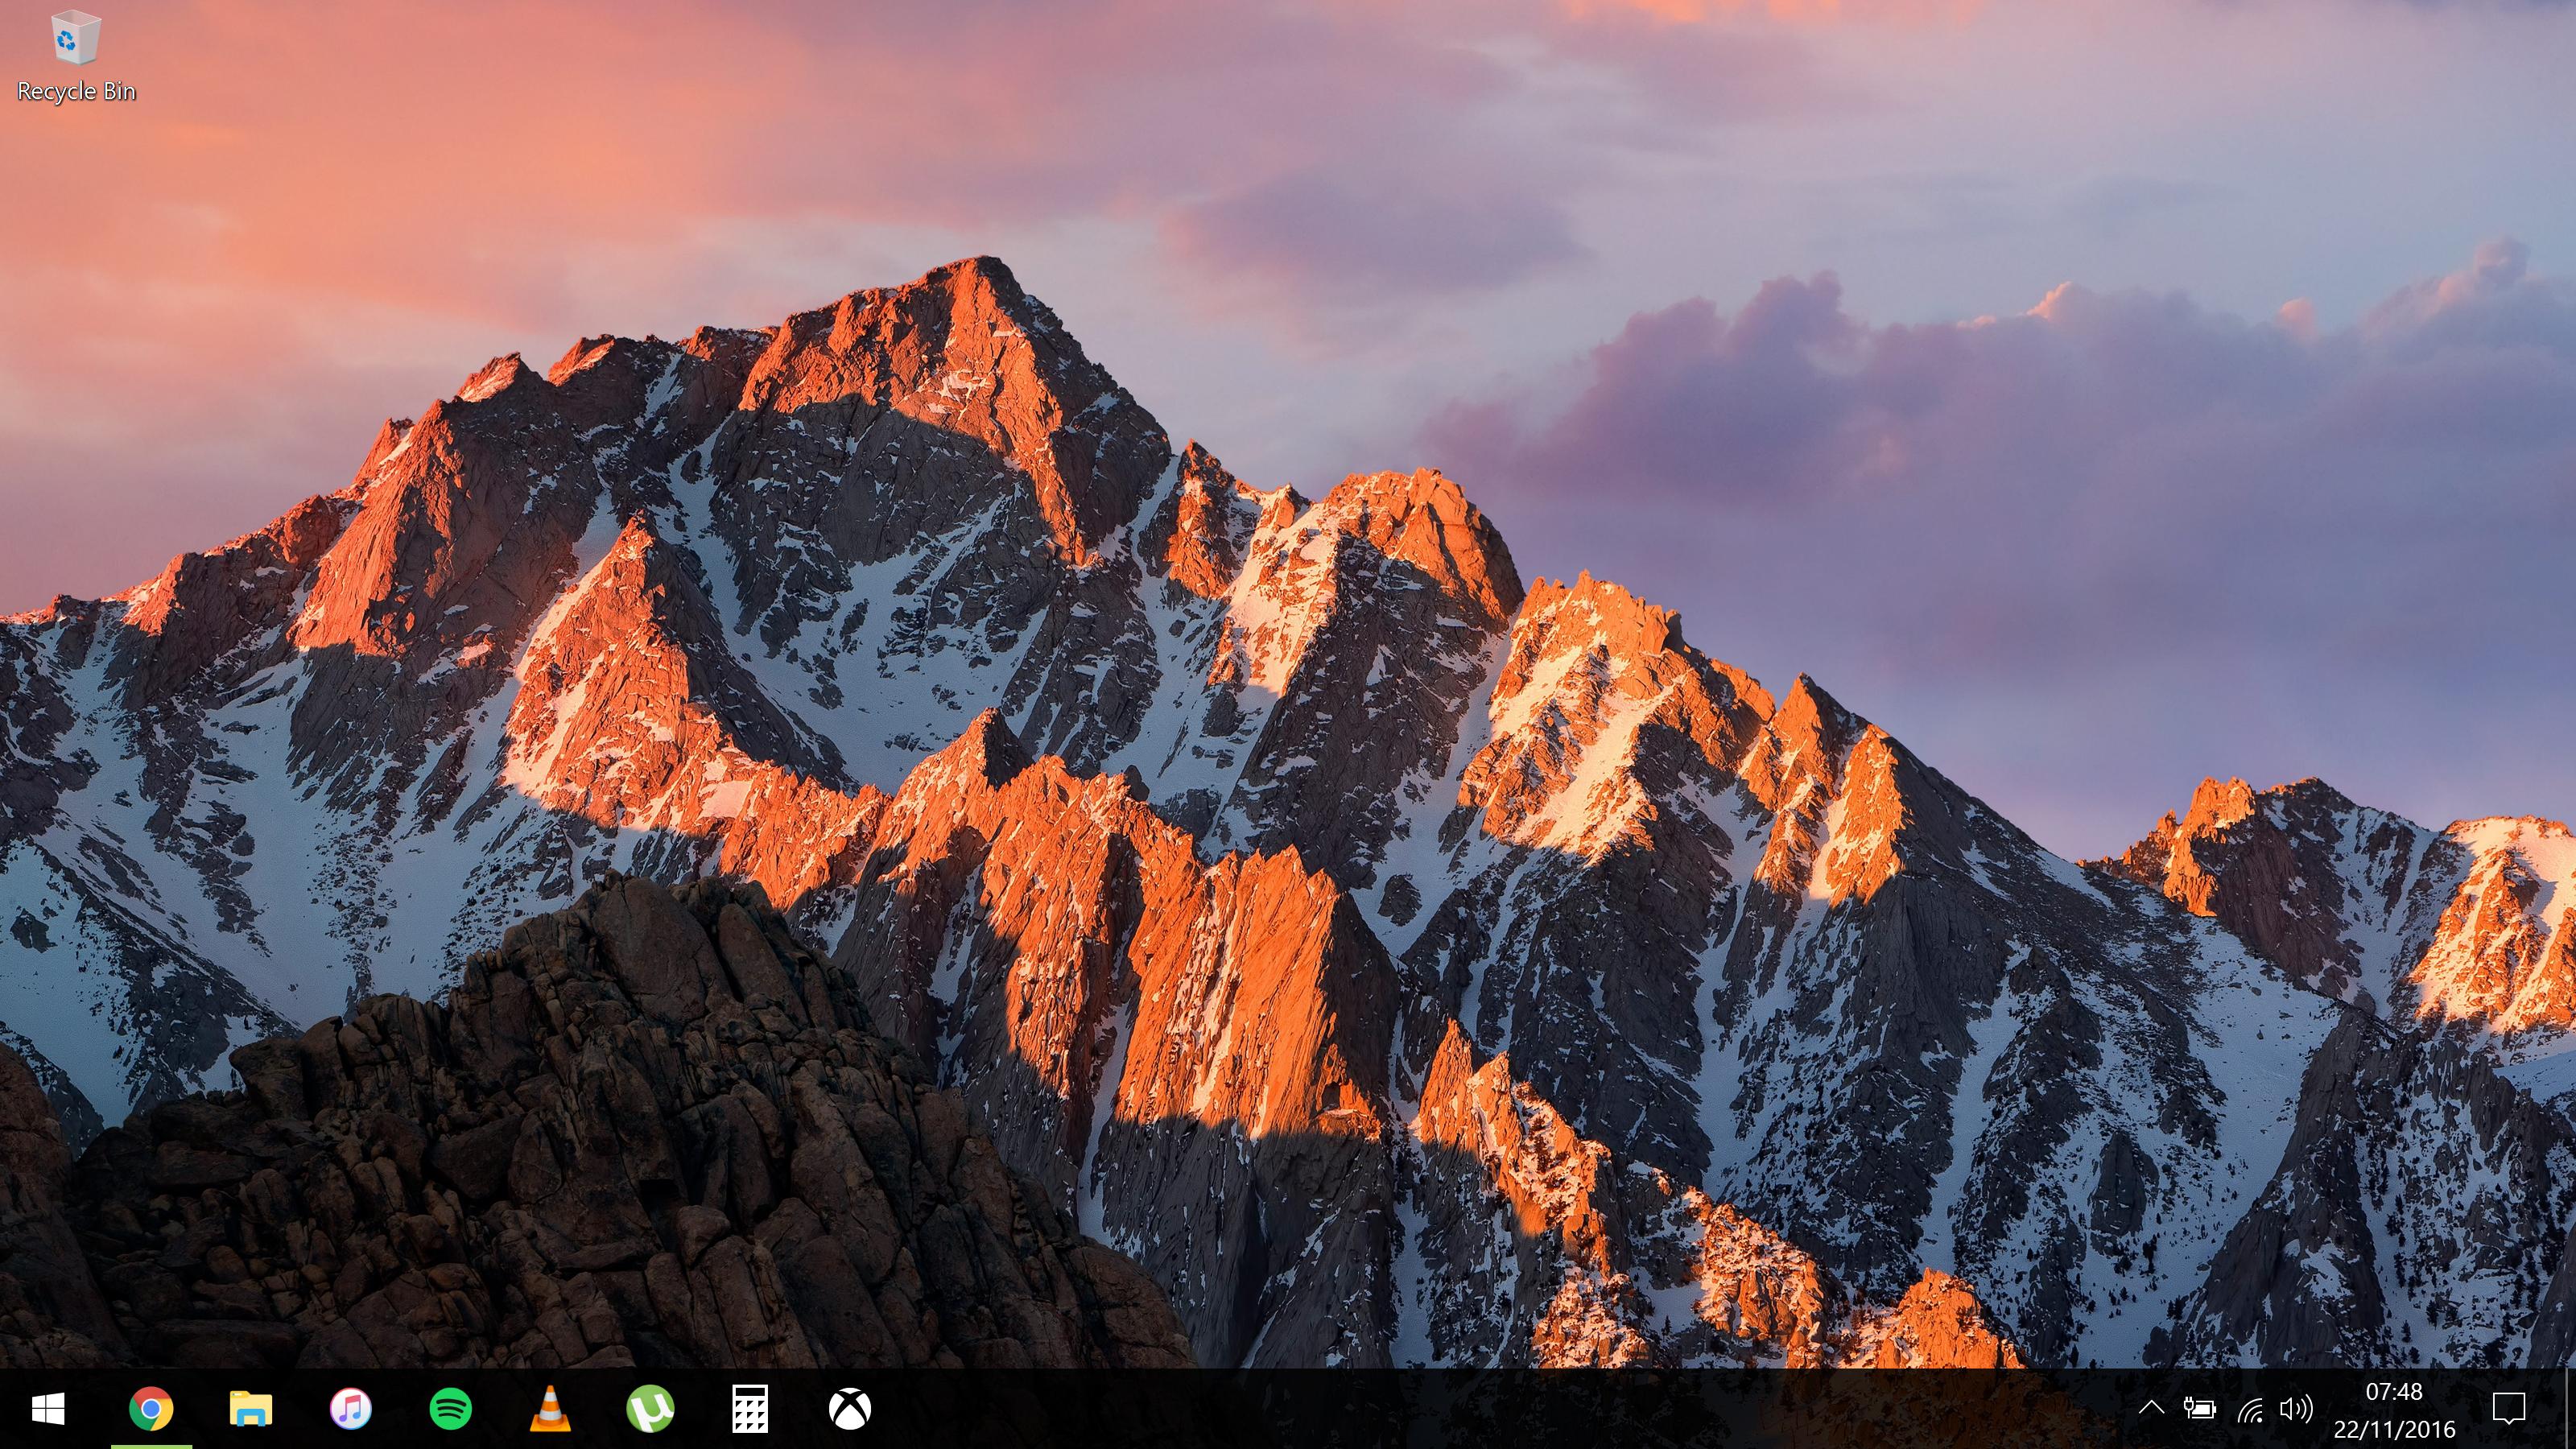Open the Windows Start menu
Image resolution: width=2576 pixels, height=1449 pixels.
coord(48,1409)
